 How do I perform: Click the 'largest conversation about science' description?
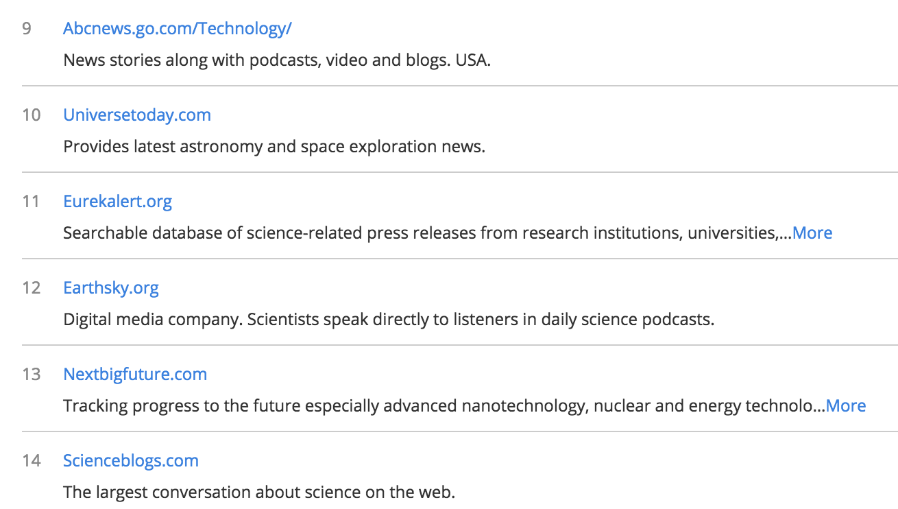click(x=258, y=493)
